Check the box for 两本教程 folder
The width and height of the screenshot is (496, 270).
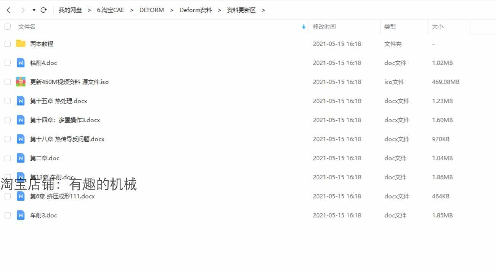8,44
